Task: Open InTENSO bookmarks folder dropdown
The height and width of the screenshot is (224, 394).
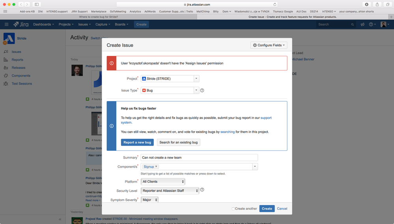Action: [x=329, y=11]
